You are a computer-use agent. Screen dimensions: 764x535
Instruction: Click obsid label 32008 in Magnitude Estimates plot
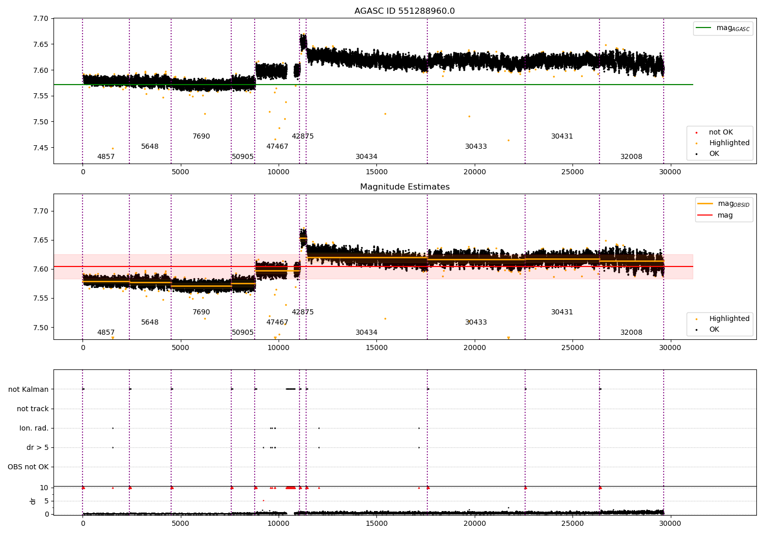pyautogui.click(x=631, y=333)
